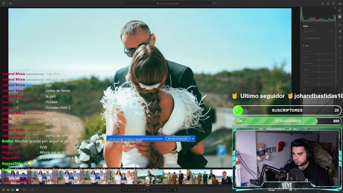Open the filter funnel next to search
The width and height of the screenshot is (343, 193).
[x=214, y=3]
